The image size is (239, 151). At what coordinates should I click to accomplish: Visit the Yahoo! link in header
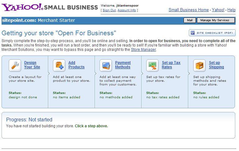[218, 10]
